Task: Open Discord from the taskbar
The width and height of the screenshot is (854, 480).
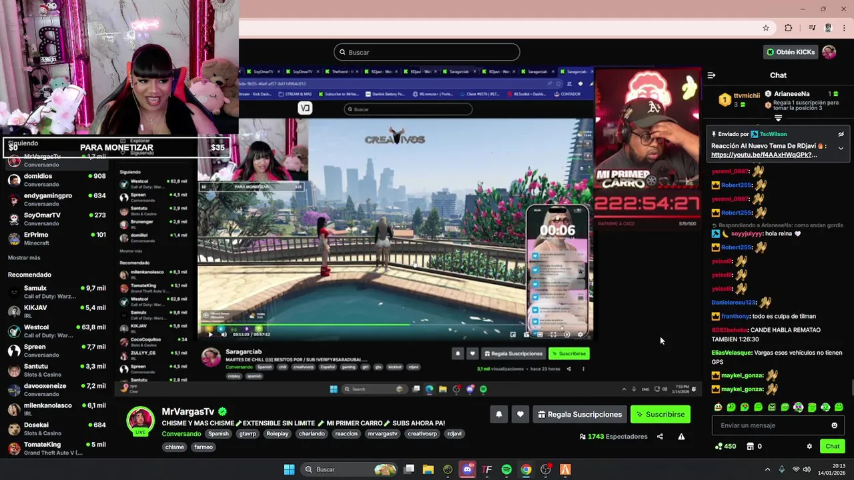Action: [468, 469]
